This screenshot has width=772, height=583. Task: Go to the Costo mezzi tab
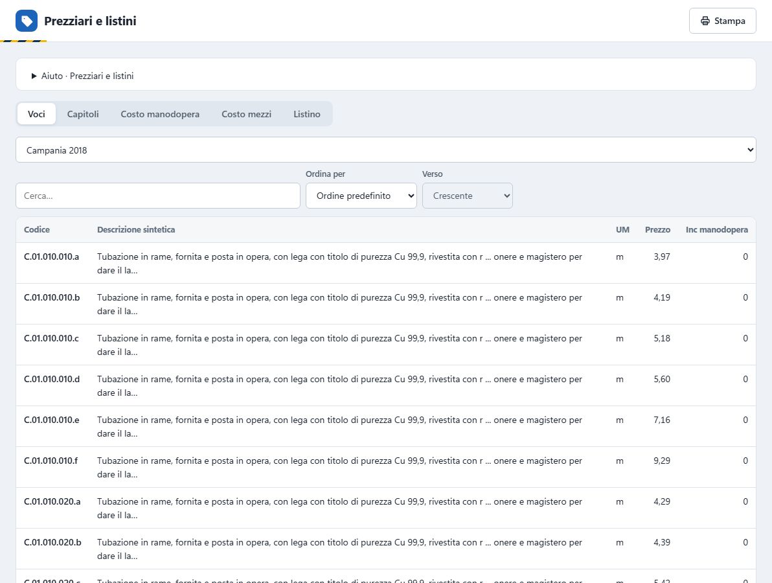(246, 114)
